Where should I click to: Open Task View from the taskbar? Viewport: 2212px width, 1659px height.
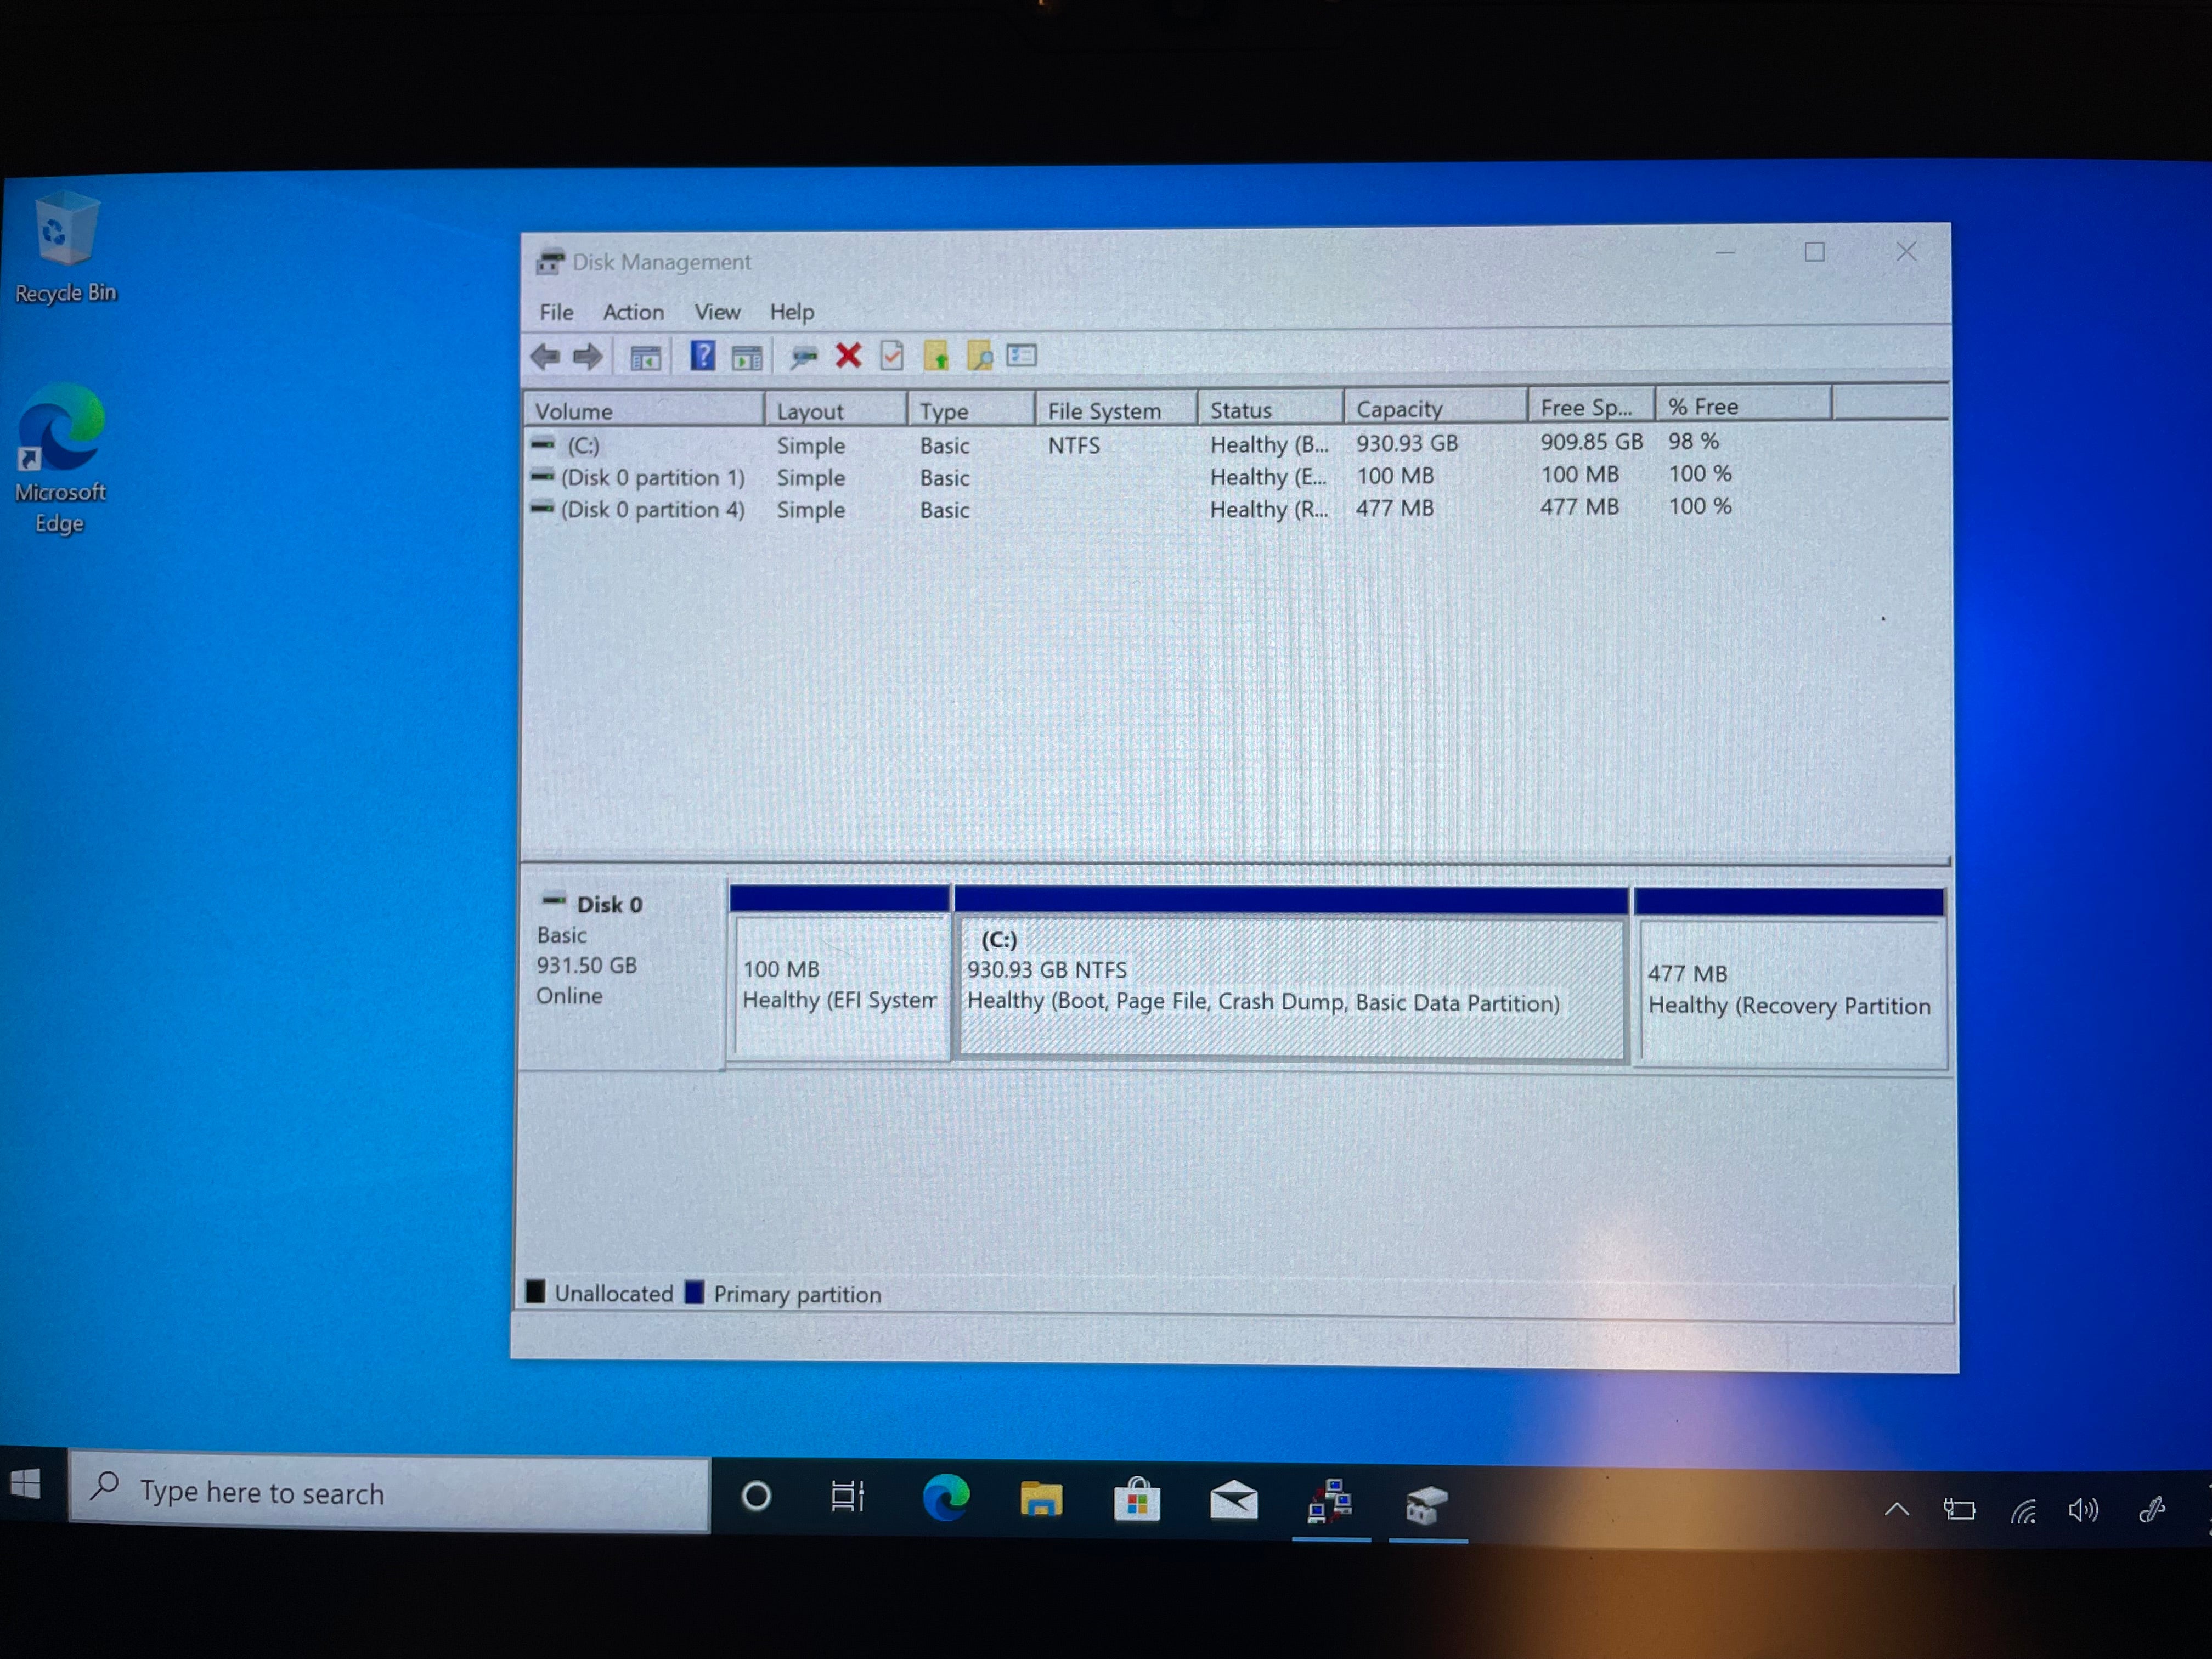click(848, 1496)
